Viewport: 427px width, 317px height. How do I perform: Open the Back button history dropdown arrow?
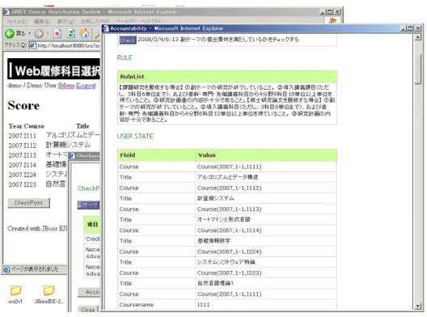pyautogui.click(x=29, y=33)
